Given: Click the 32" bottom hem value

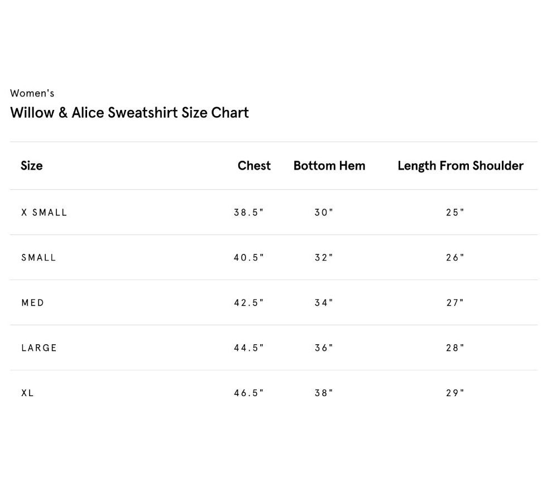Looking at the screenshot, I should 324,258.
